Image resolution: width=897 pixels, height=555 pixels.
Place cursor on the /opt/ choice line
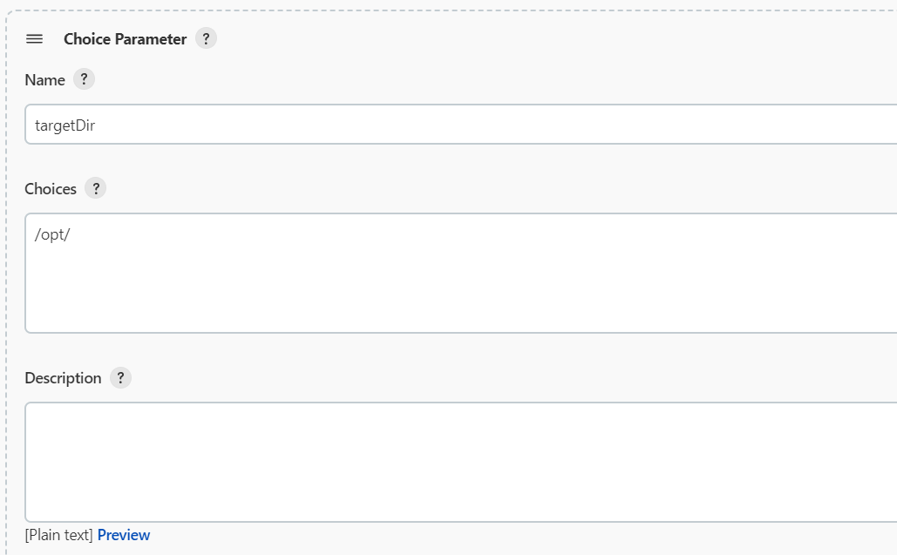(52, 234)
